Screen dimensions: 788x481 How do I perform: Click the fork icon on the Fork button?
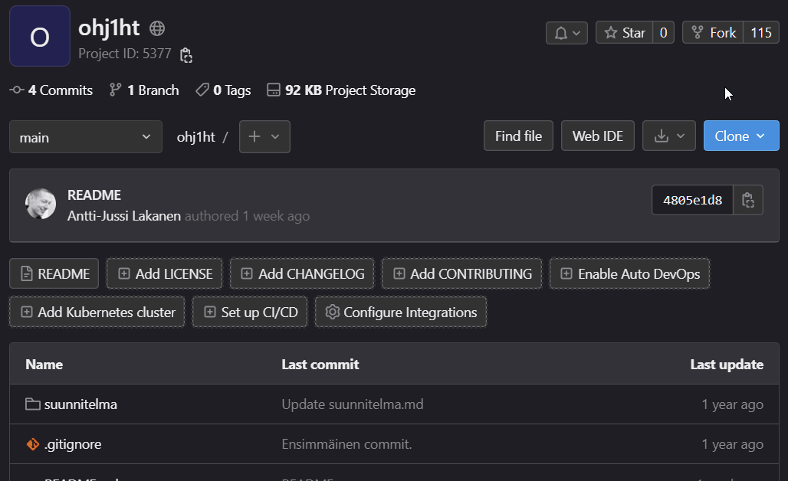pos(696,32)
